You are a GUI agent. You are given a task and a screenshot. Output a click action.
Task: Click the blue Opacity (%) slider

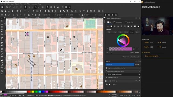click(x=120, y=65)
